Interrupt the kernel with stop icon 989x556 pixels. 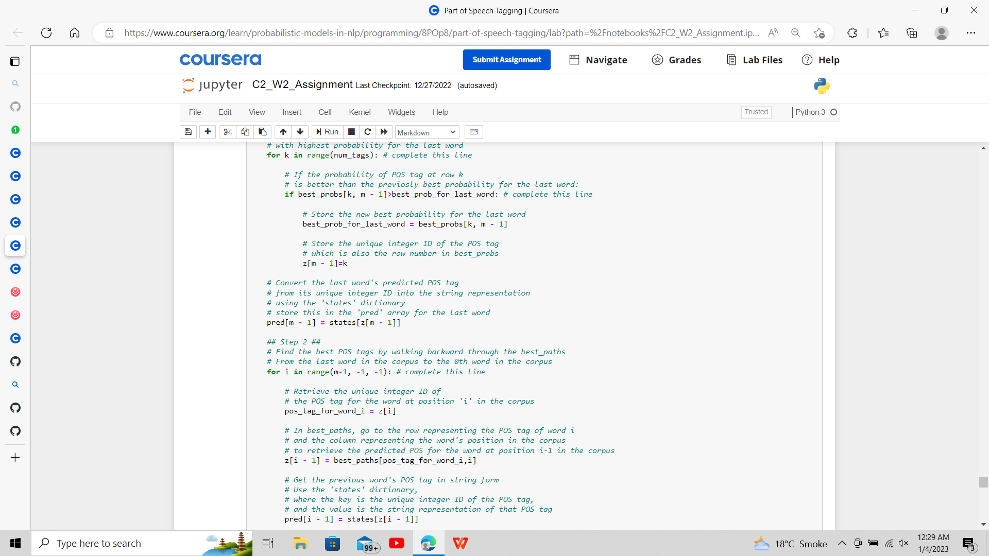click(351, 132)
